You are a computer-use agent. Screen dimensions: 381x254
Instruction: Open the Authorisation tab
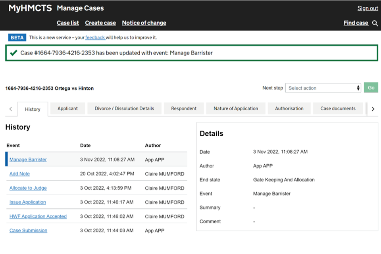289,108
